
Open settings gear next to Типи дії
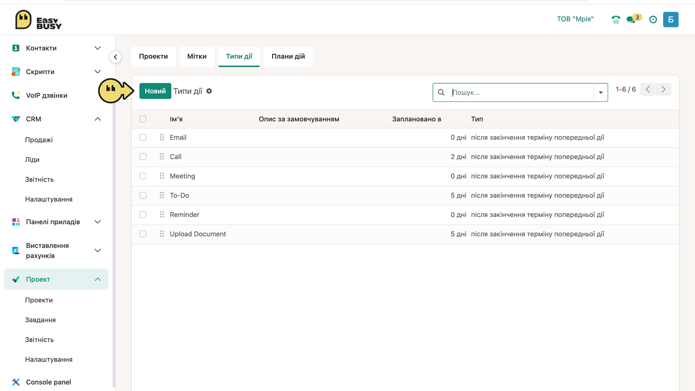point(209,91)
